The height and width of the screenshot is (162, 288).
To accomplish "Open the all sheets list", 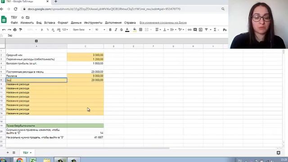I will click(x=14, y=153).
